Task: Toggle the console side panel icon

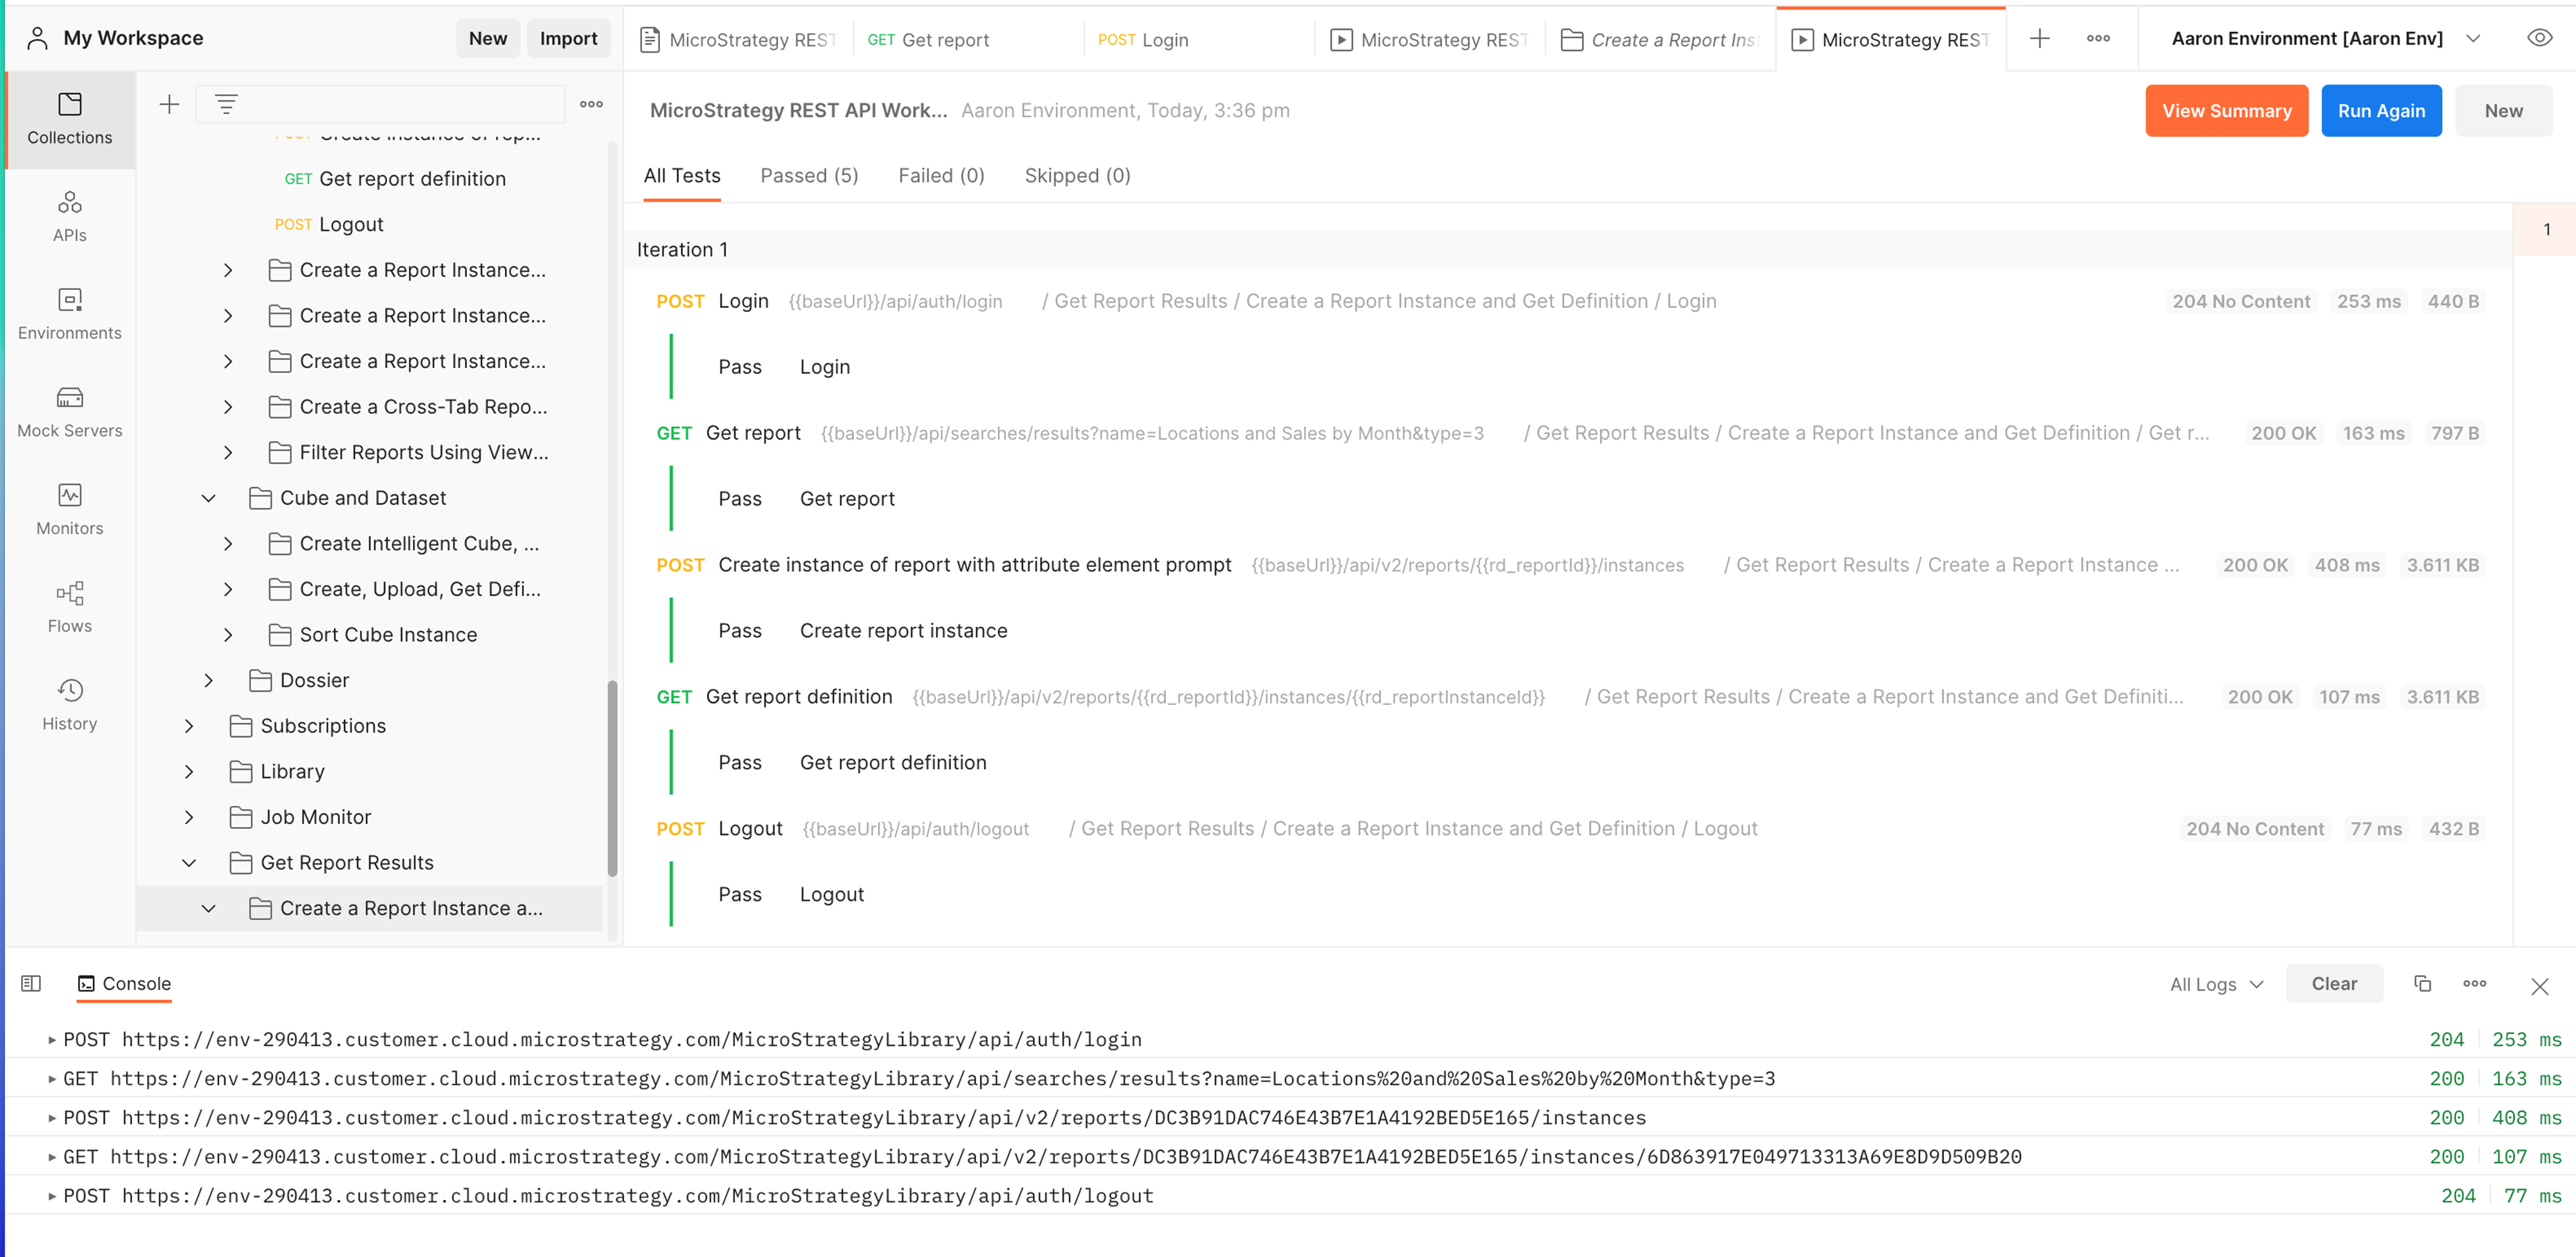Action: pos(30,983)
